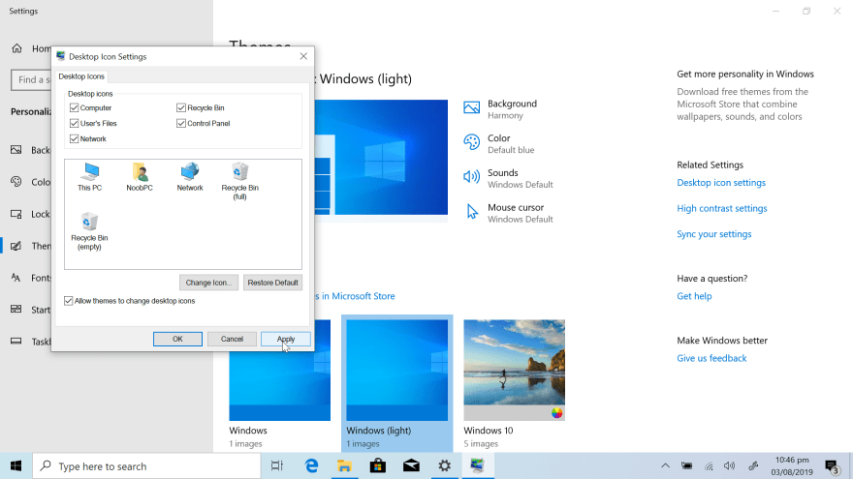Click the Background picture icon in Themes

pos(472,107)
